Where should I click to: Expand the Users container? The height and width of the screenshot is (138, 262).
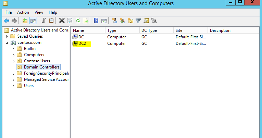click(x=13, y=86)
